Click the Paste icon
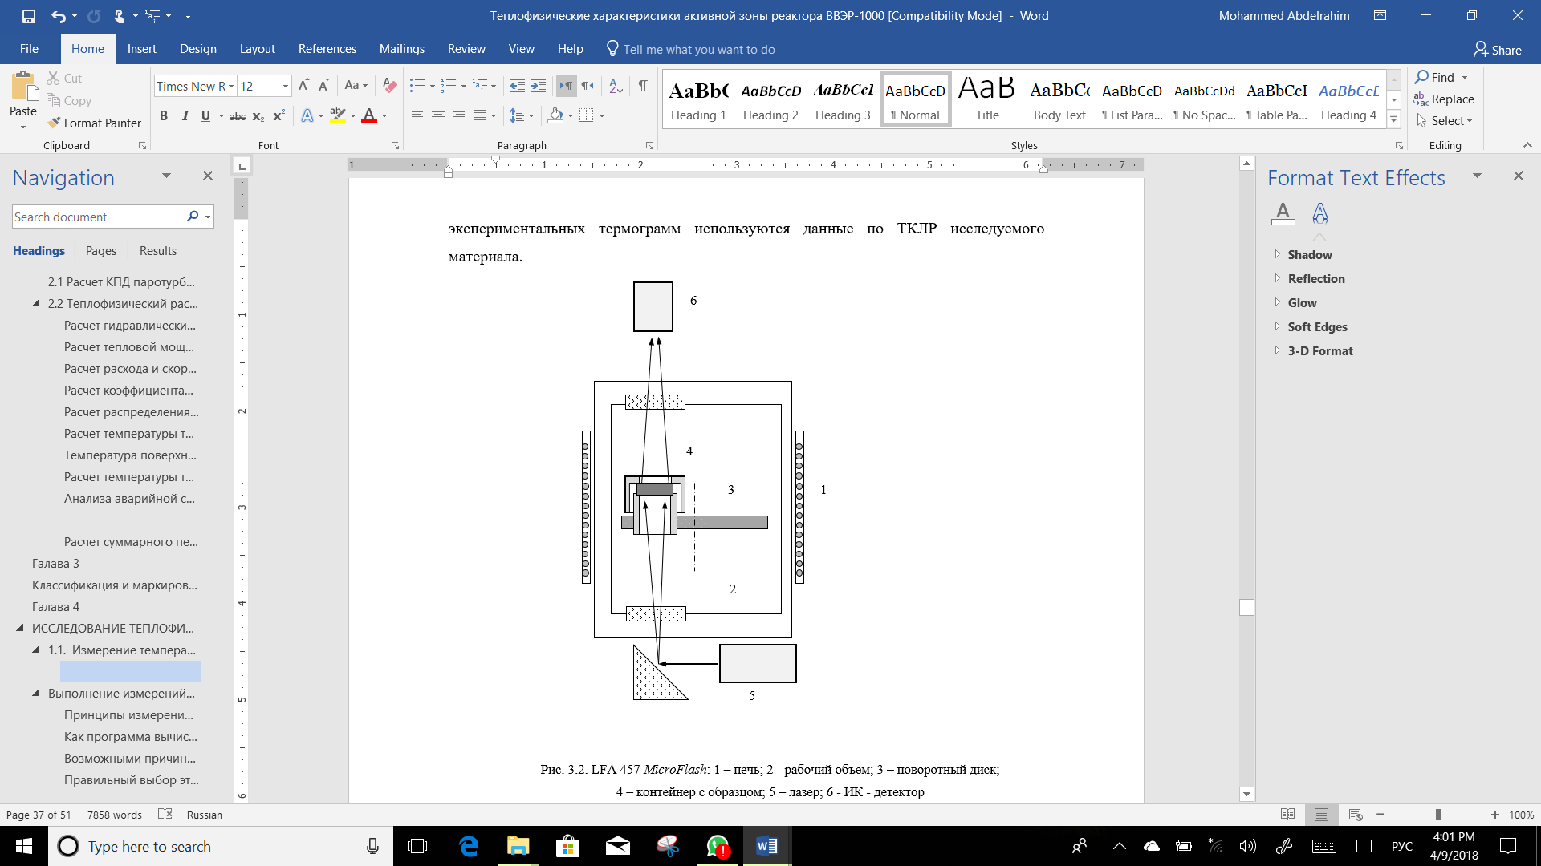1541x866 pixels. pos(23,87)
